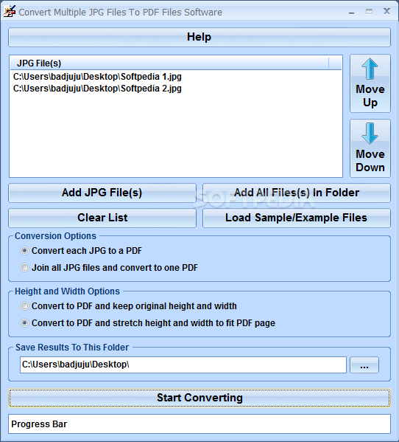399x442 pixels.
Task: Close the converter window
Action: tap(387, 11)
